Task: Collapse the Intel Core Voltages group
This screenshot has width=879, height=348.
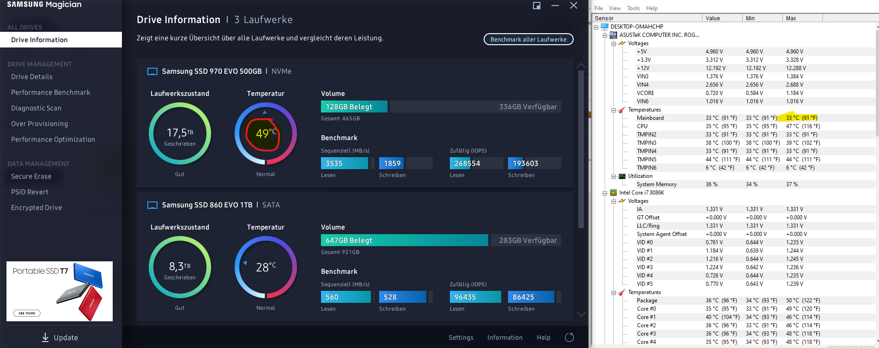Action: point(614,201)
